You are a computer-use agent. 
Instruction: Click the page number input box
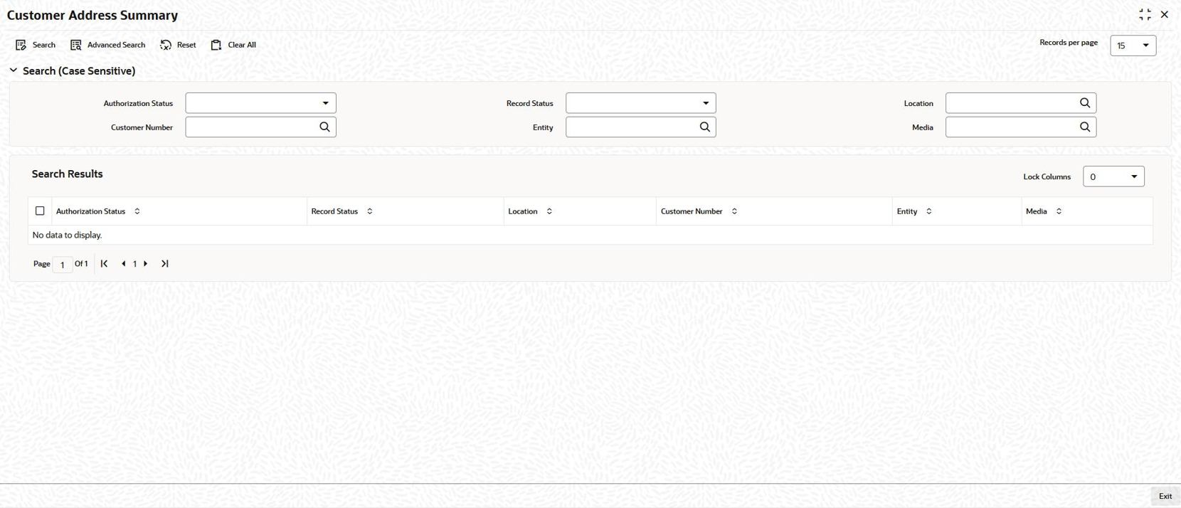tap(63, 264)
